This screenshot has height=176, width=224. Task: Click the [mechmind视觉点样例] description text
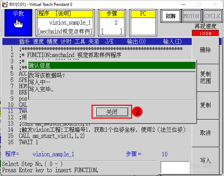pos(65,31)
